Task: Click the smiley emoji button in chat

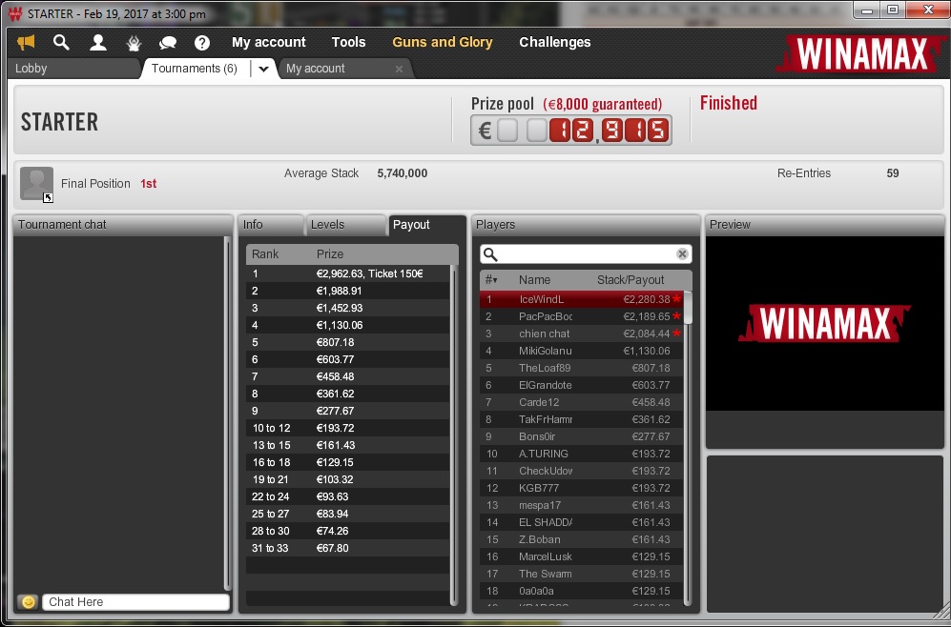Action: click(28, 602)
